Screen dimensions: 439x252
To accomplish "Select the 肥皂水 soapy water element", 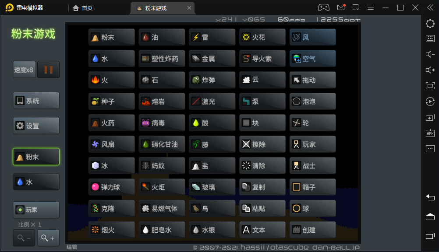I will pyautogui.click(x=162, y=230).
